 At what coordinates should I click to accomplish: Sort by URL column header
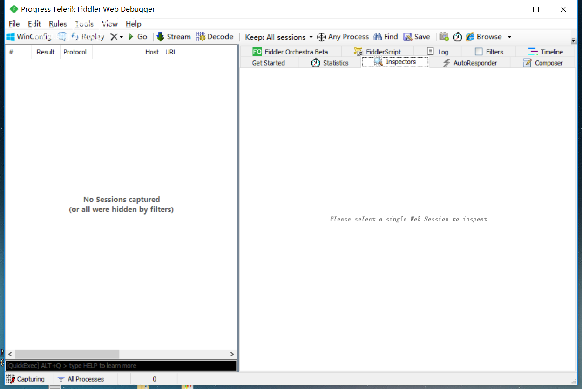tap(199, 52)
